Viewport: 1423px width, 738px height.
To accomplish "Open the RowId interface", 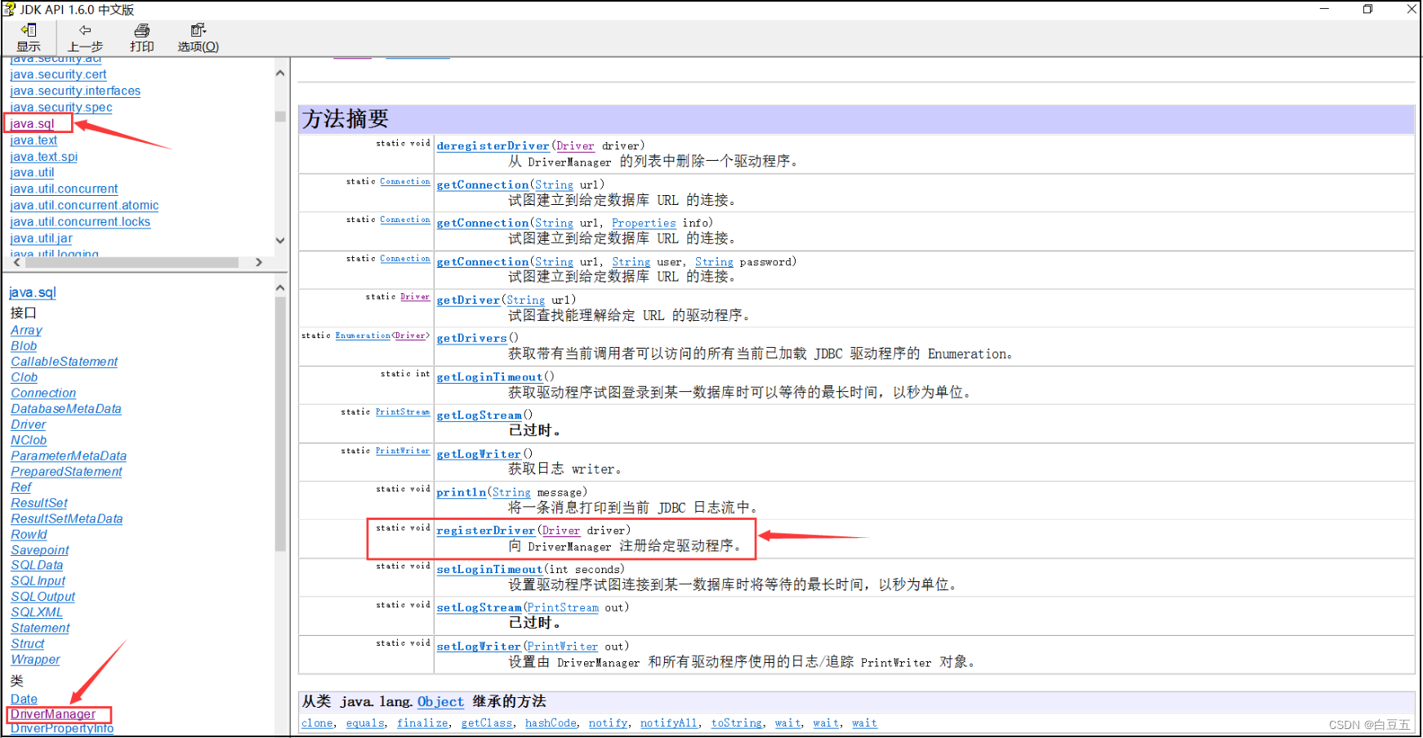I will [29, 535].
